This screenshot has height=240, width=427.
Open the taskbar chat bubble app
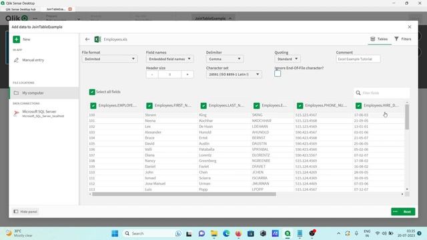[201, 233]
